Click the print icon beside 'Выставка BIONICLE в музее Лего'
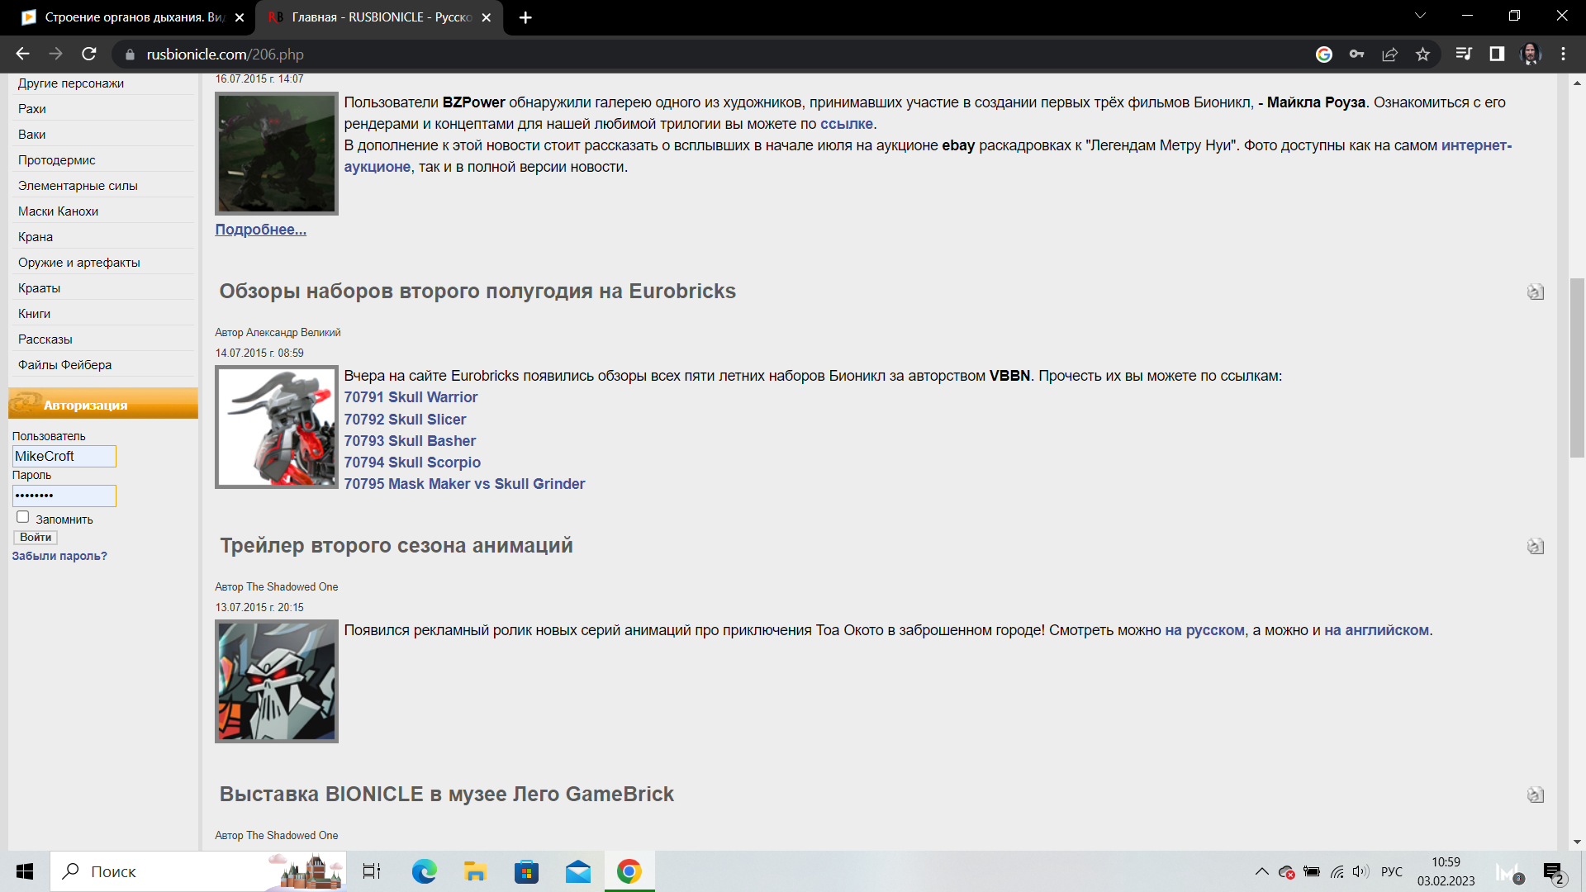This screenshot has height=892, width=1586. [1536, 795]
